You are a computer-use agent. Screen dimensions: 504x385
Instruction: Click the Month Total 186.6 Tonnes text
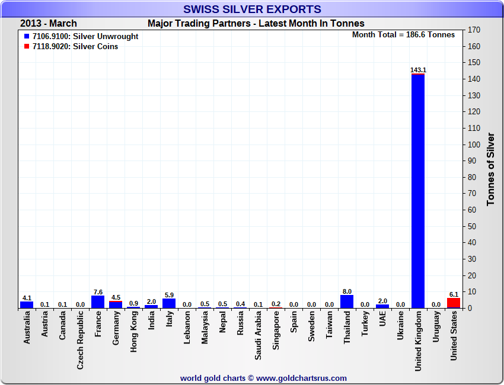(x=403, y=35)
